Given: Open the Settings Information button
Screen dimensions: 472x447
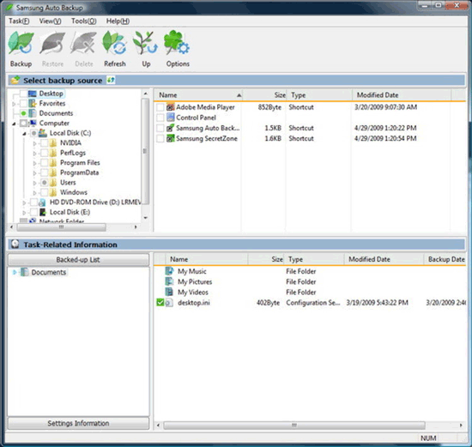Looking at the screenshot, I should [x=78, y=423].
